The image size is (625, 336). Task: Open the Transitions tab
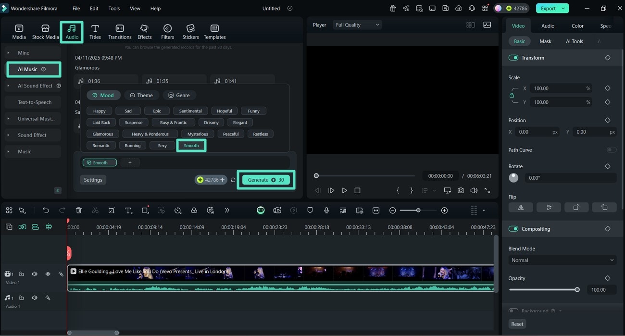(x=120, y=32)
